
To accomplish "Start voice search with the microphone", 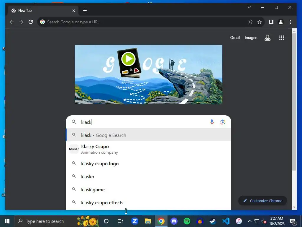I will click(x=212, y=122).
